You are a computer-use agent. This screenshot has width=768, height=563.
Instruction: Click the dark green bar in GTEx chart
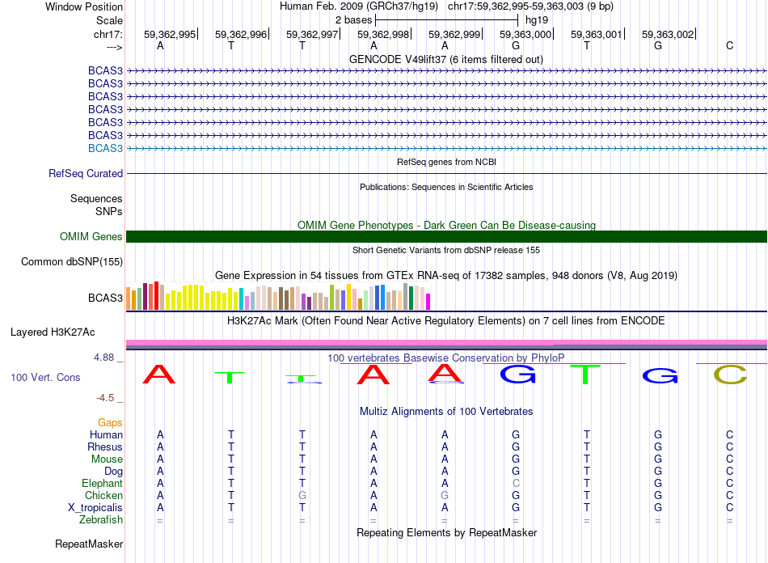click(x=411, y=298)
